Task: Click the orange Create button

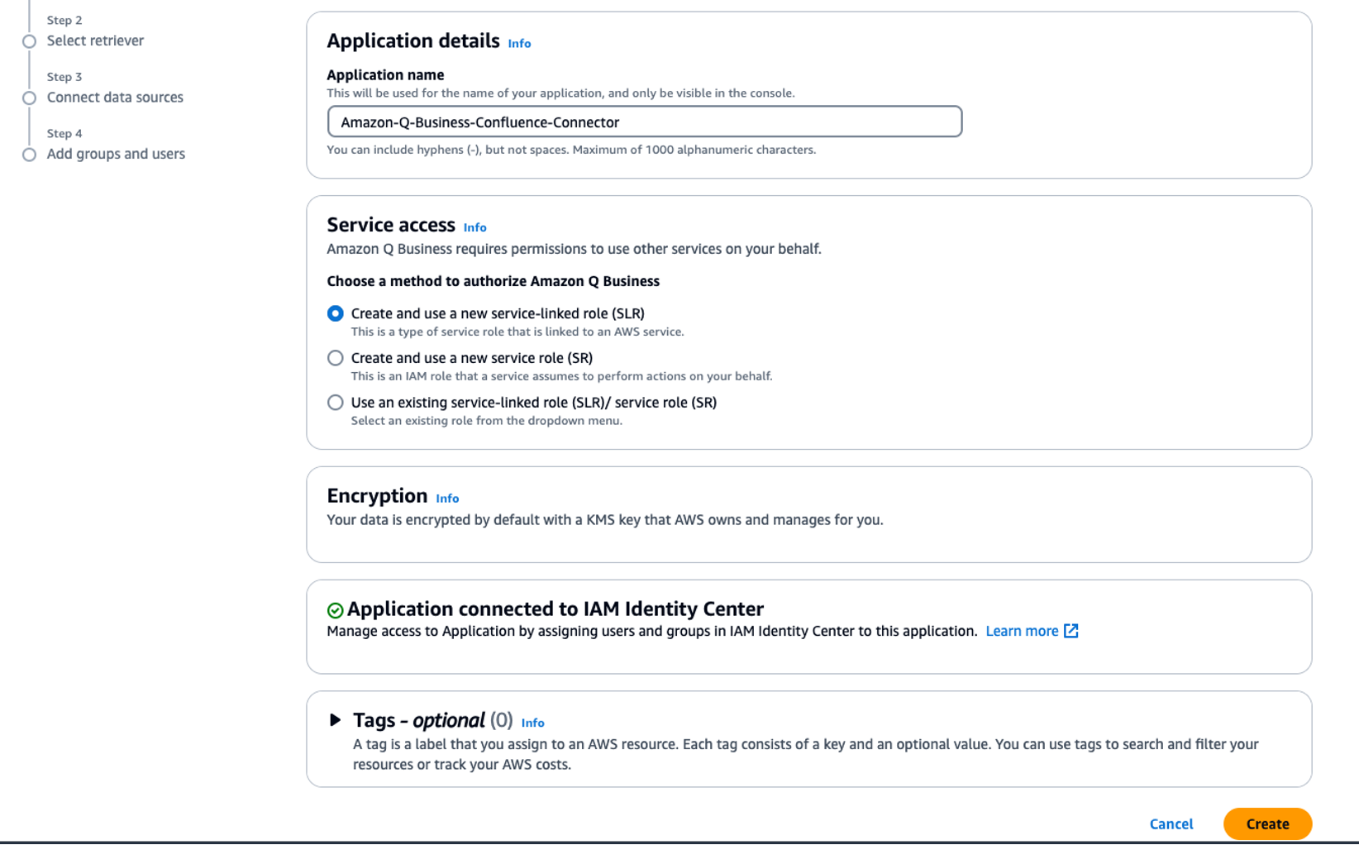Action: pos(1267,824)
